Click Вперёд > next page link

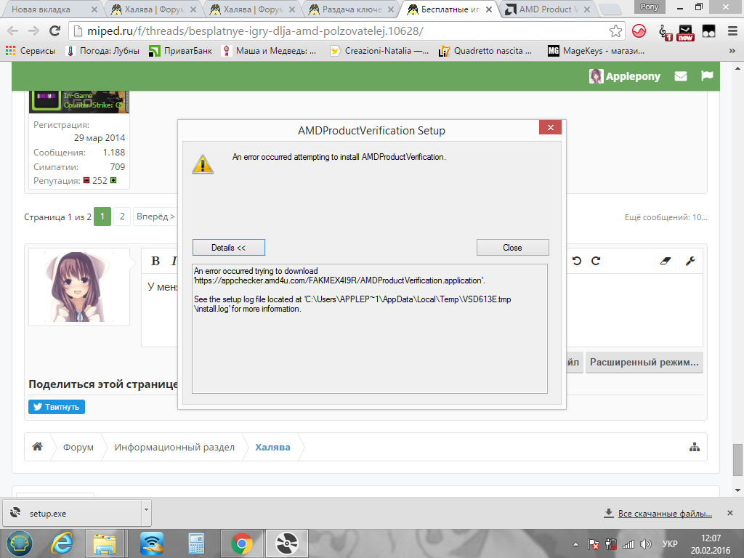pos(155,217)
